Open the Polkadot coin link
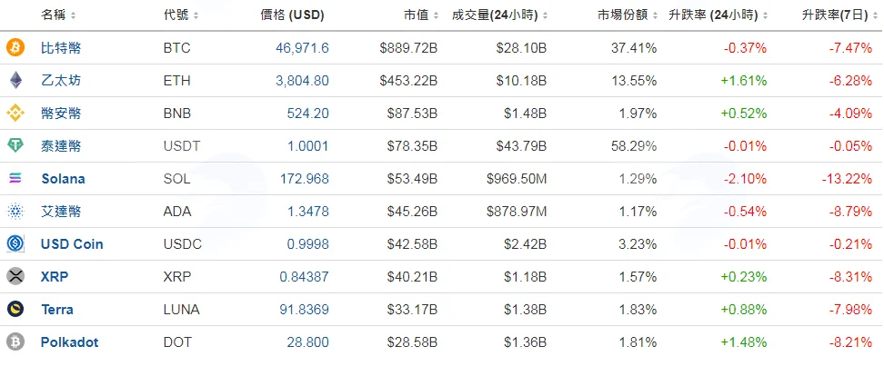884x376 pixels. (x=70, y=342)
